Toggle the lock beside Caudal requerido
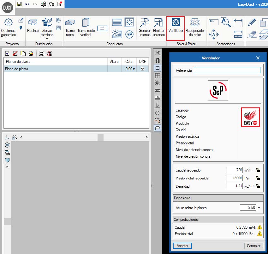The width and height of the screenshot is (268, 254). tap(258, 170)
